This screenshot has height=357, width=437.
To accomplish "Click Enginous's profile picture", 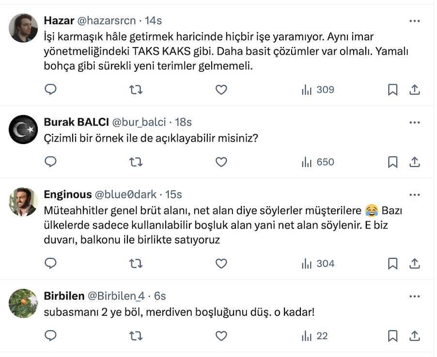I will (23, 202).
